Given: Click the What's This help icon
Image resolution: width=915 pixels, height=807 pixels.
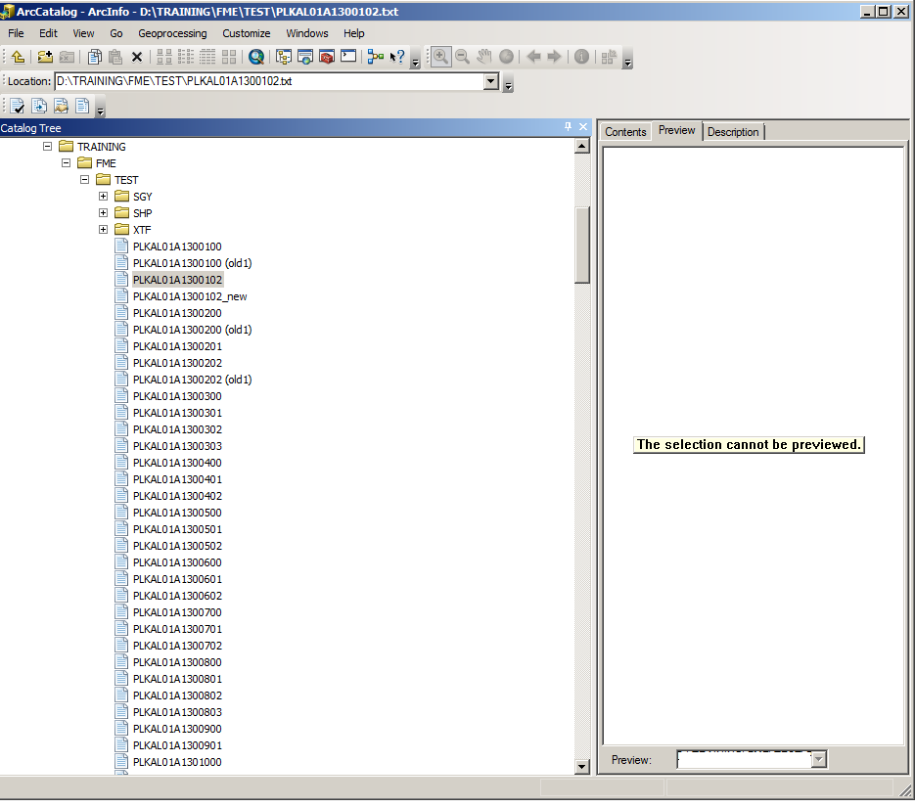Looking at the screenshot, I should (397, 57).
